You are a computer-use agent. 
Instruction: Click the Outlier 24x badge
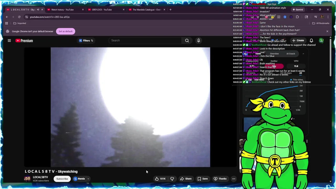click(x=274, y=66)
